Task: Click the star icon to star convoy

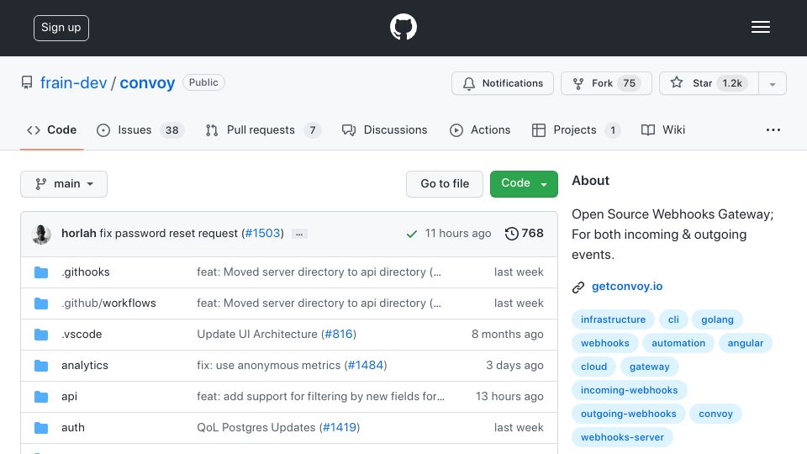Action: click(676, 82)
